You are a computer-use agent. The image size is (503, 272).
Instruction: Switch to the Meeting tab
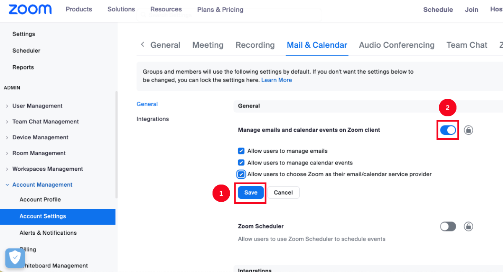pyautogui.click(x=208, y=45)
